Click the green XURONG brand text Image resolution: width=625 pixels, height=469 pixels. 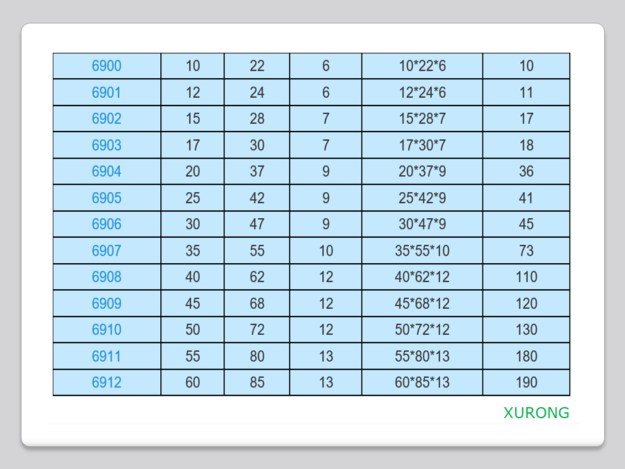[536, 413]
